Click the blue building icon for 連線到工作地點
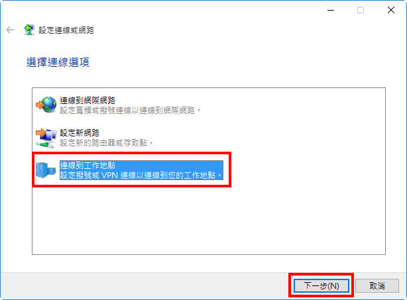407x300 pixels. (x=46, y=170)
